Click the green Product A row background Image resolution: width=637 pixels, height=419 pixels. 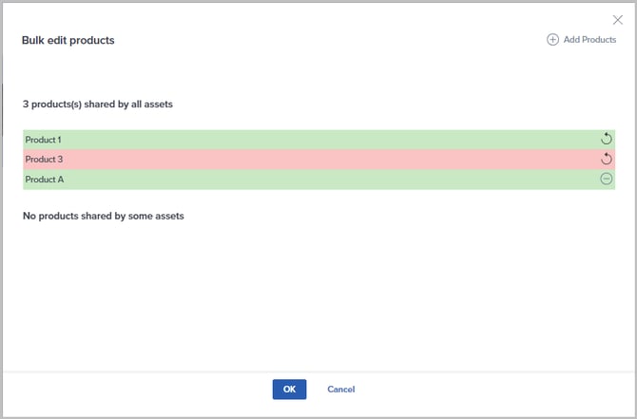[314, 180]
